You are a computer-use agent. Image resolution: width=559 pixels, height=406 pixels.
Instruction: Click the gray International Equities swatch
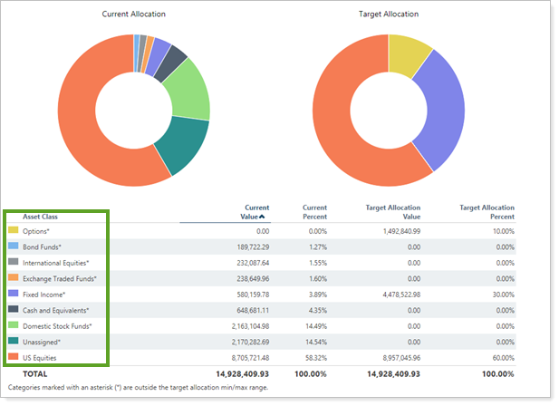13,262
